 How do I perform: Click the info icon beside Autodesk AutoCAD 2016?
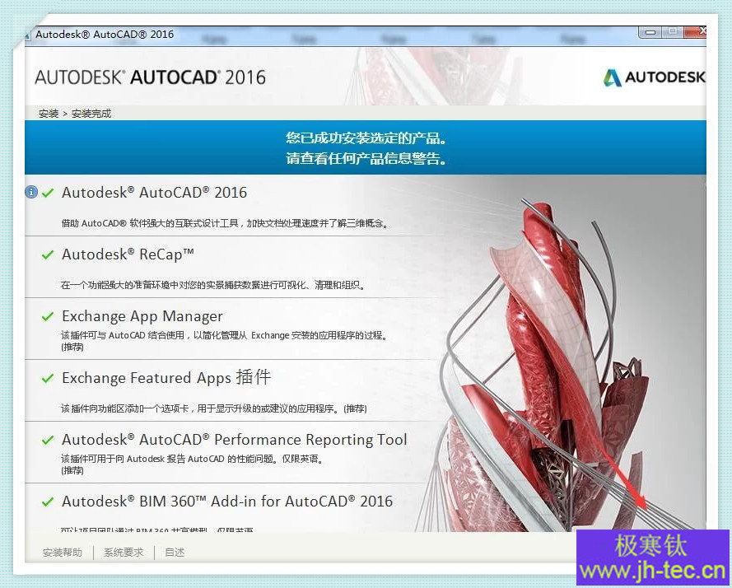point(31,192)
